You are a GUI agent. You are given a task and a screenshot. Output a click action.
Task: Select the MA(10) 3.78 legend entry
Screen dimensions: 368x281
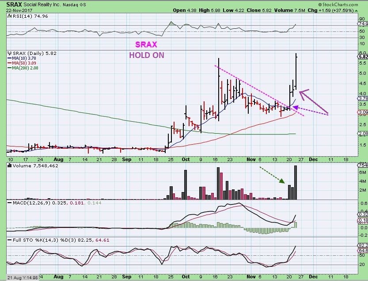22,58
